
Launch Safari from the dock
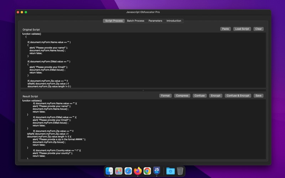[128, 171]
